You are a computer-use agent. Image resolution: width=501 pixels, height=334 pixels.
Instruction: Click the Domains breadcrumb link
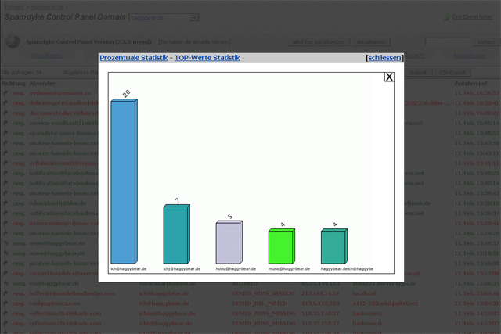pyautogui.click(x=14, y=7)
